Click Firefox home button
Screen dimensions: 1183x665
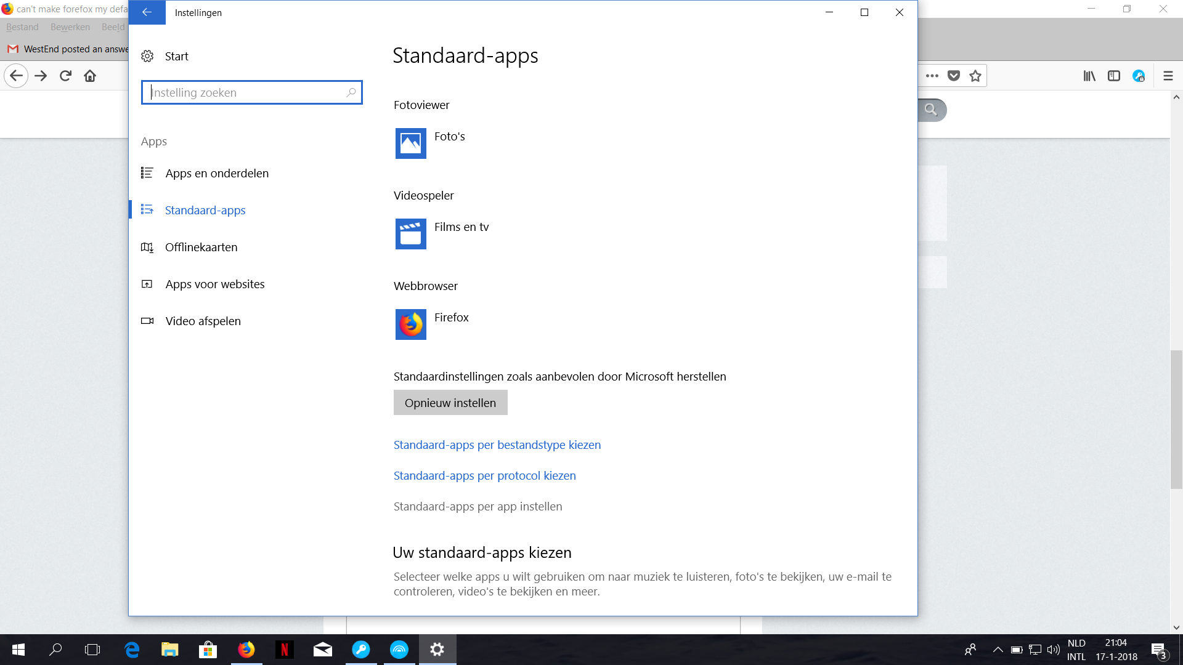(90, 76)
